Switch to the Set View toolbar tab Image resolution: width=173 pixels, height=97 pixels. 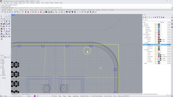click(16, 10)
